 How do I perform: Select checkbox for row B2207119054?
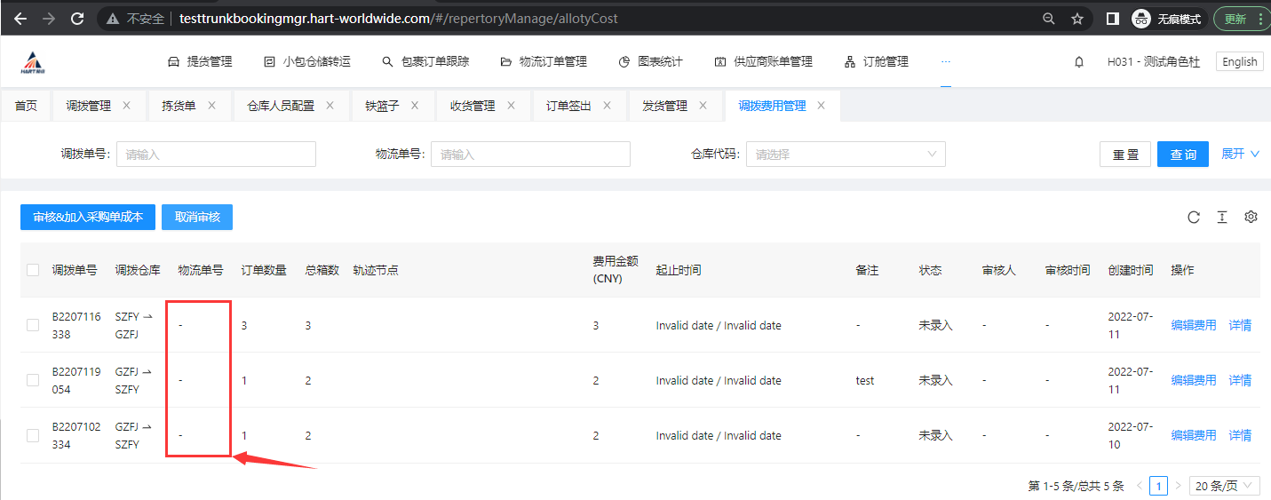(x=33, y=380)
